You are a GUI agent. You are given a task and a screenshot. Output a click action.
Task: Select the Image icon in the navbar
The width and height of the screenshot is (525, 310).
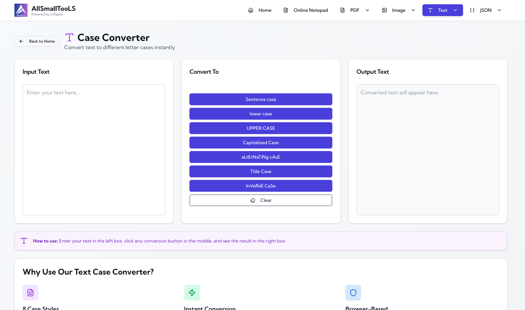click(x=384, y=10)
